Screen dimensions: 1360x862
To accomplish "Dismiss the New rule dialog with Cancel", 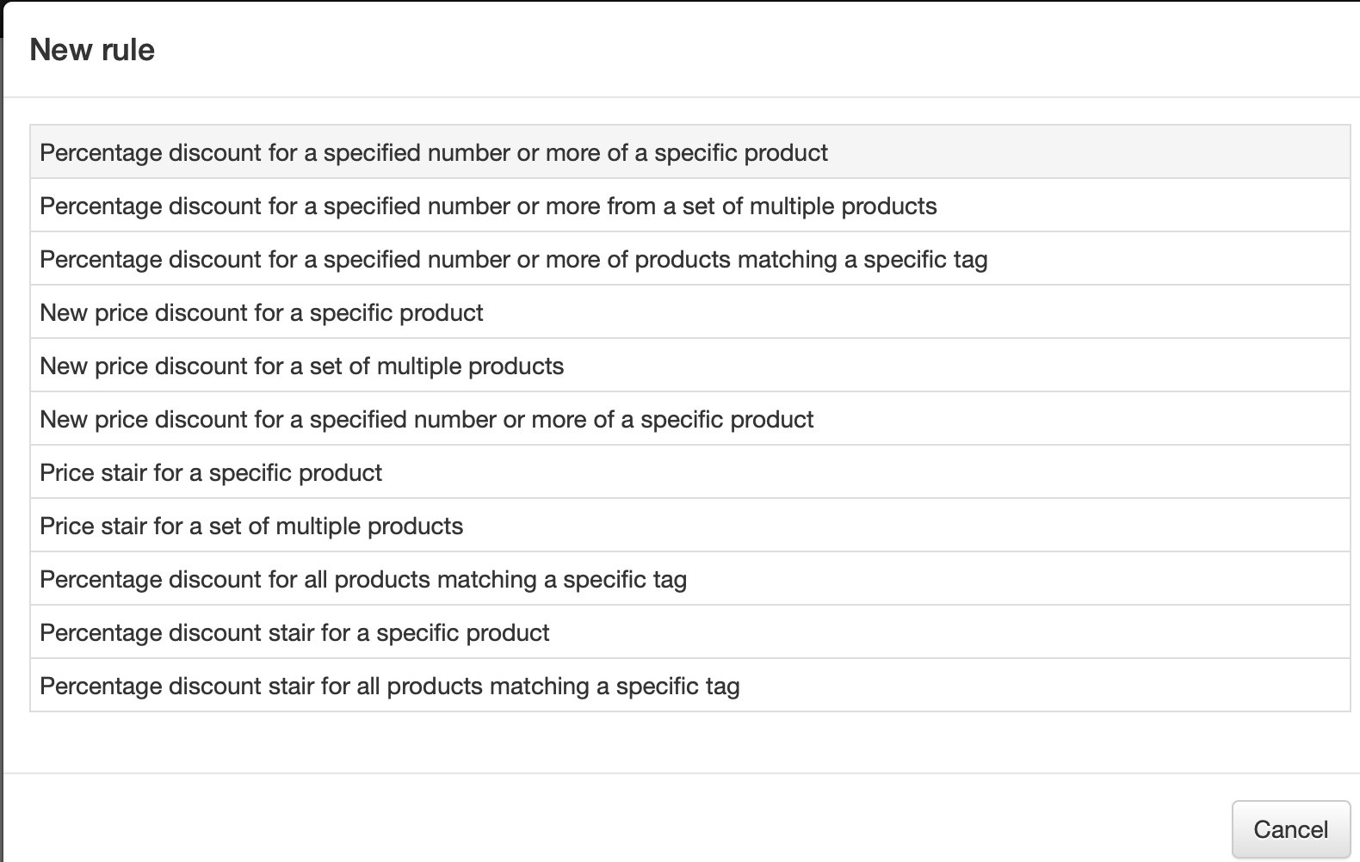I will coord(1290,829).
